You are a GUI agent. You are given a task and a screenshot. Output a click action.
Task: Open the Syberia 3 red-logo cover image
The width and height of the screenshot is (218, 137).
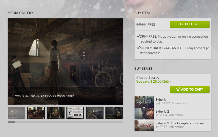[x=144, y=125]
